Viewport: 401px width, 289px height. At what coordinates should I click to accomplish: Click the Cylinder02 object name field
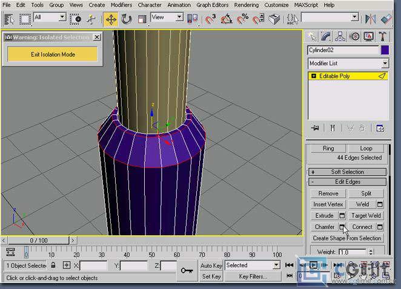tap(343, 50)
